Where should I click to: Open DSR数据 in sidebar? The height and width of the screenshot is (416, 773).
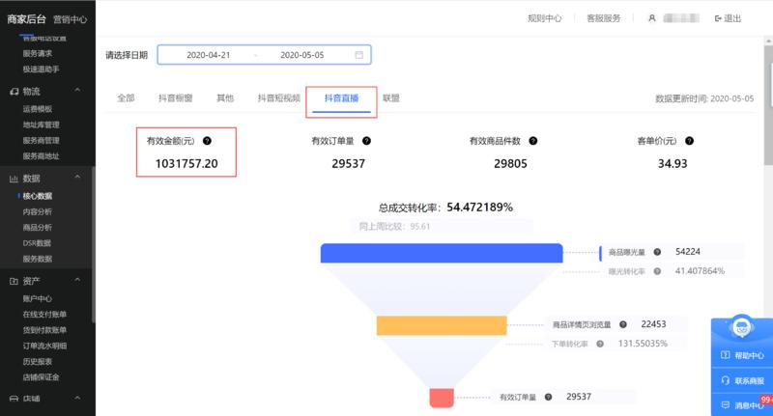point(37,243)
